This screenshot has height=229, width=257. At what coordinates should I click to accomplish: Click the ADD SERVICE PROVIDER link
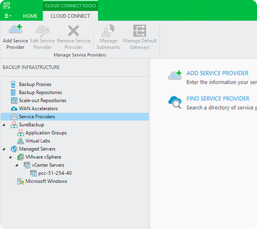click(217, 73)
